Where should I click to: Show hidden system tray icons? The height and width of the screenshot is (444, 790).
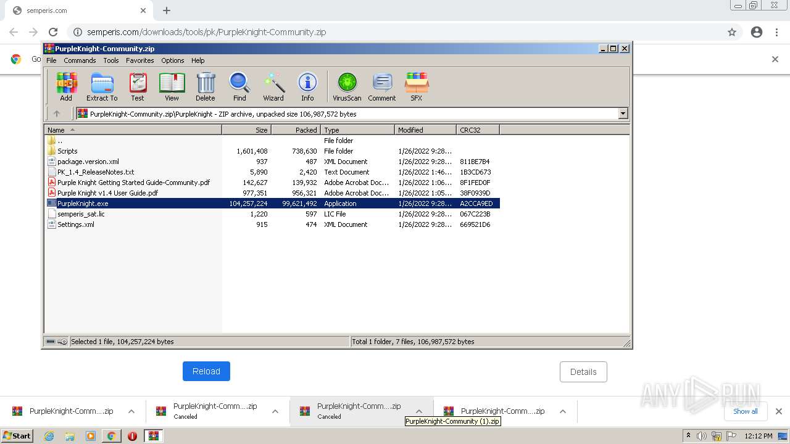coord(688,436)
